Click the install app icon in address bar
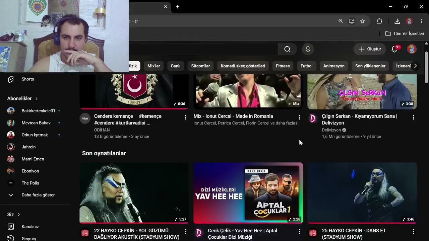 [x=352, y=21]
